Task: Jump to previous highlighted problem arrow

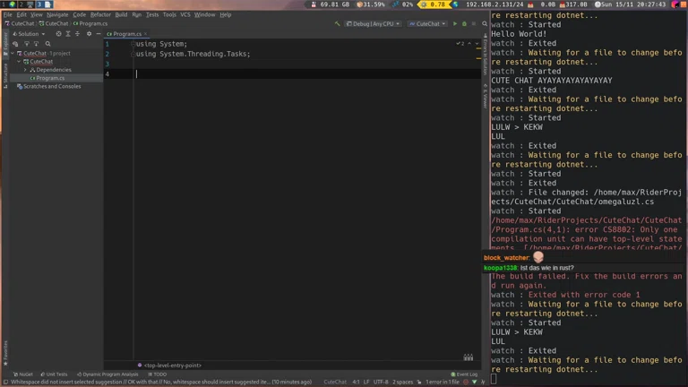Action: tap(469, 43)
